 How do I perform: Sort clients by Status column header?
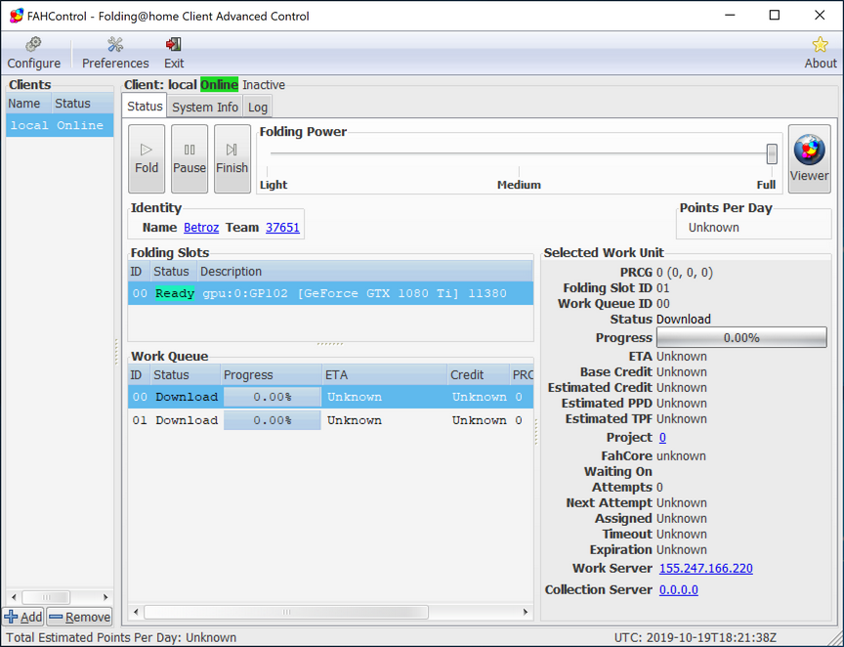[x=82, y=104]
